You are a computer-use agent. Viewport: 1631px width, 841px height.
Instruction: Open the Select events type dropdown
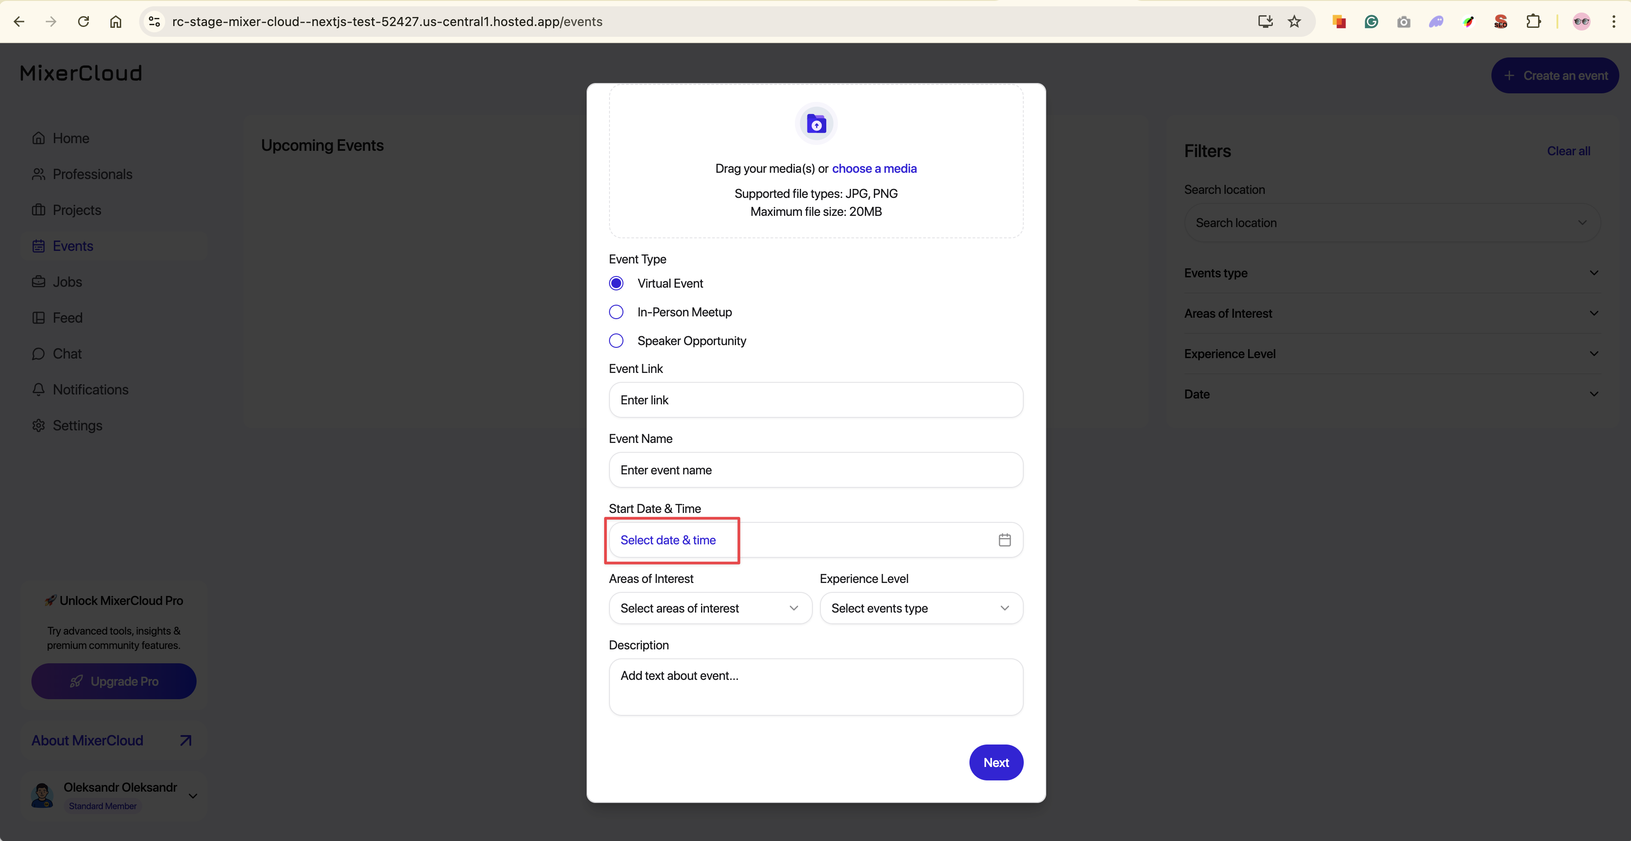tap(921, 608)
